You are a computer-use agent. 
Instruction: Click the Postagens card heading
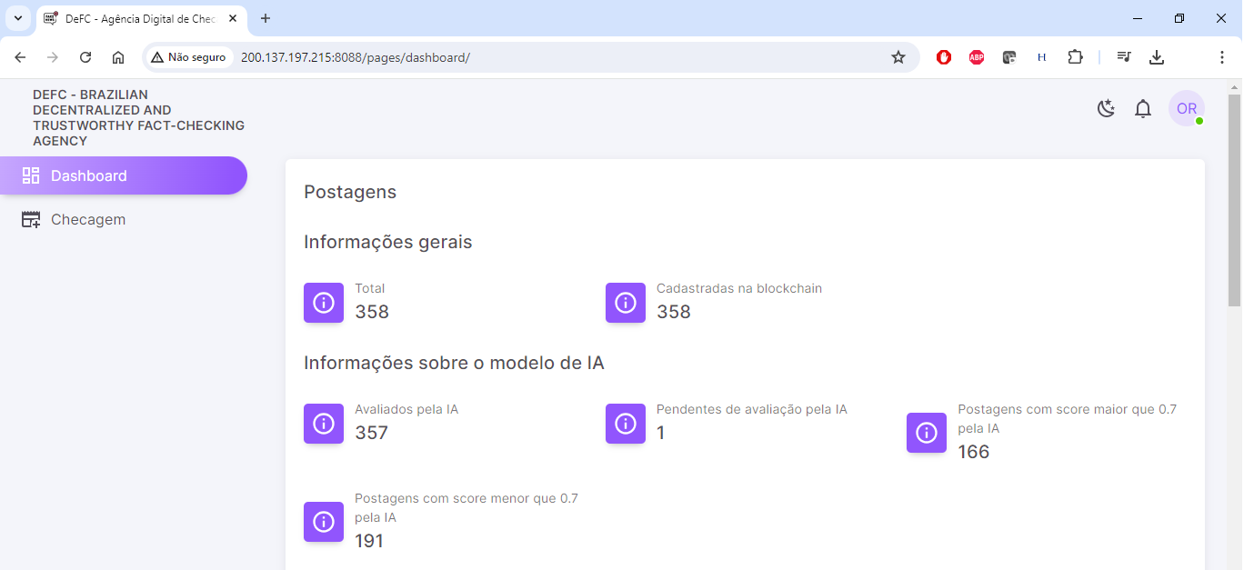pos(350,192)
